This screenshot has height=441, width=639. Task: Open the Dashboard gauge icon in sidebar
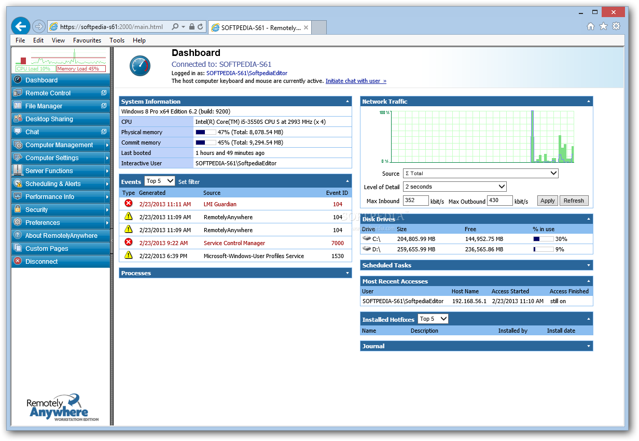coord(18,80)
